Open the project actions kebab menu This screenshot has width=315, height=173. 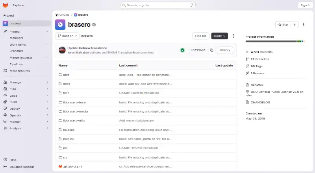coord(304,24)
